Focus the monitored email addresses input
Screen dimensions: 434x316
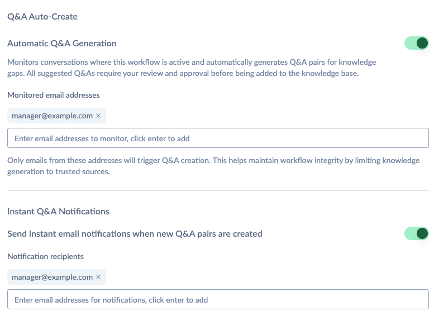click(218, 138)
